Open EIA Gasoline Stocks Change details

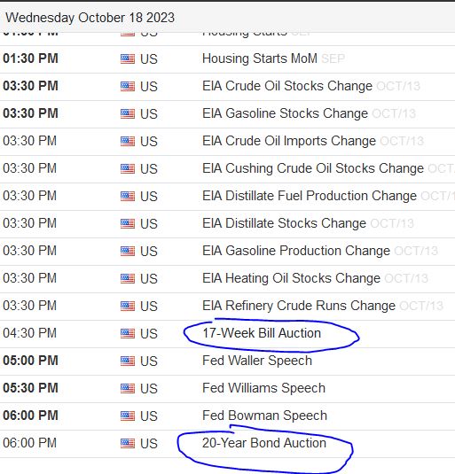point(285,113)
